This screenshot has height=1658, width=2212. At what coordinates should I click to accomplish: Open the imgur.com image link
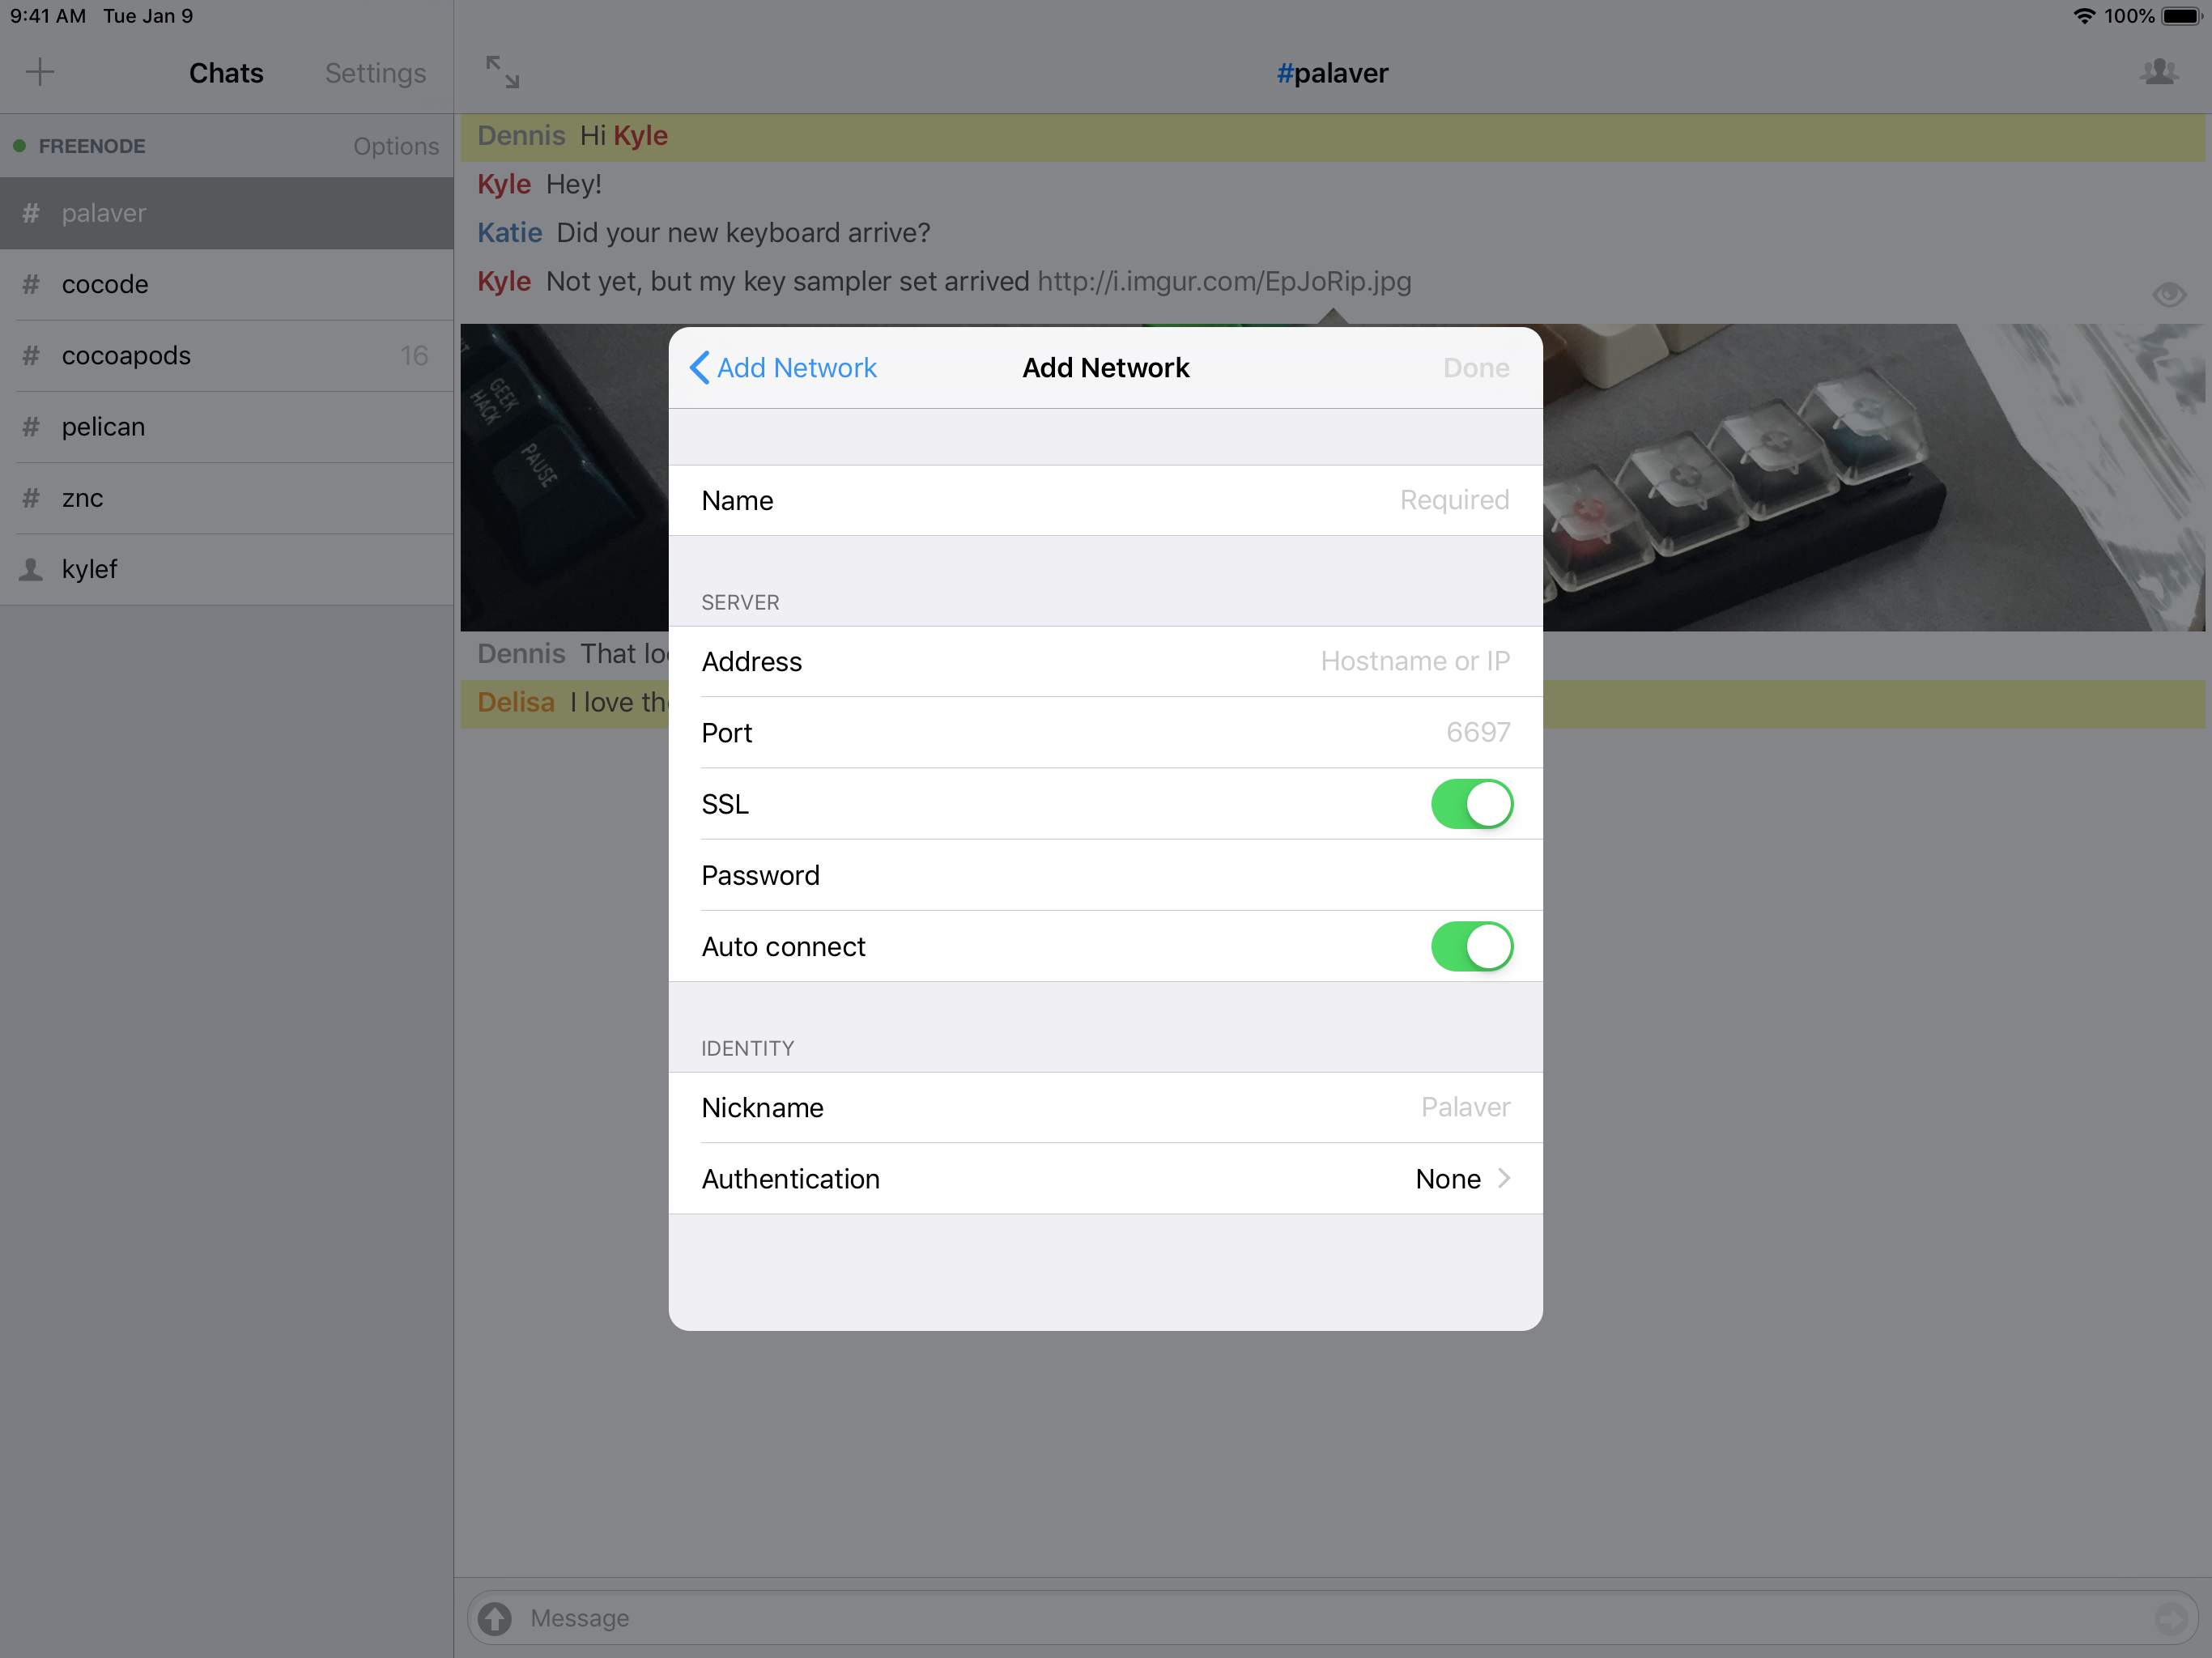click(1223, 282)
